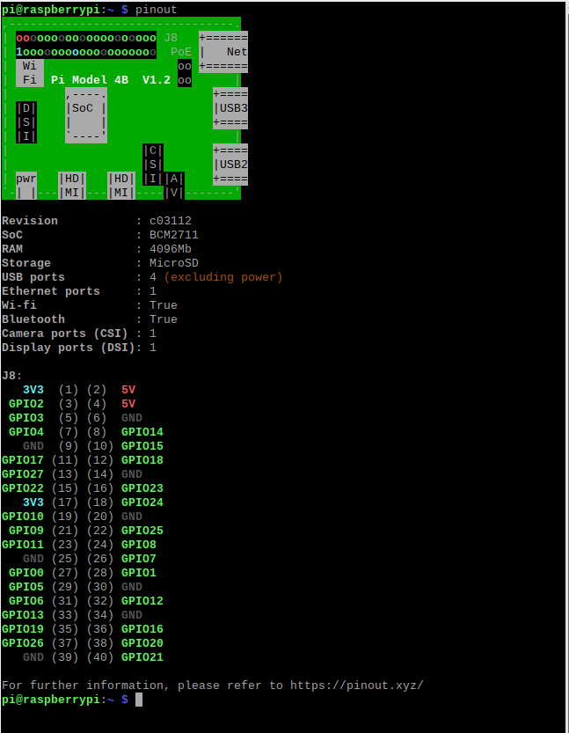Click the 'Camera ports (CSI)' label
Image resolution: width=569 pixels, height=733 pixels.
(64, 334)
